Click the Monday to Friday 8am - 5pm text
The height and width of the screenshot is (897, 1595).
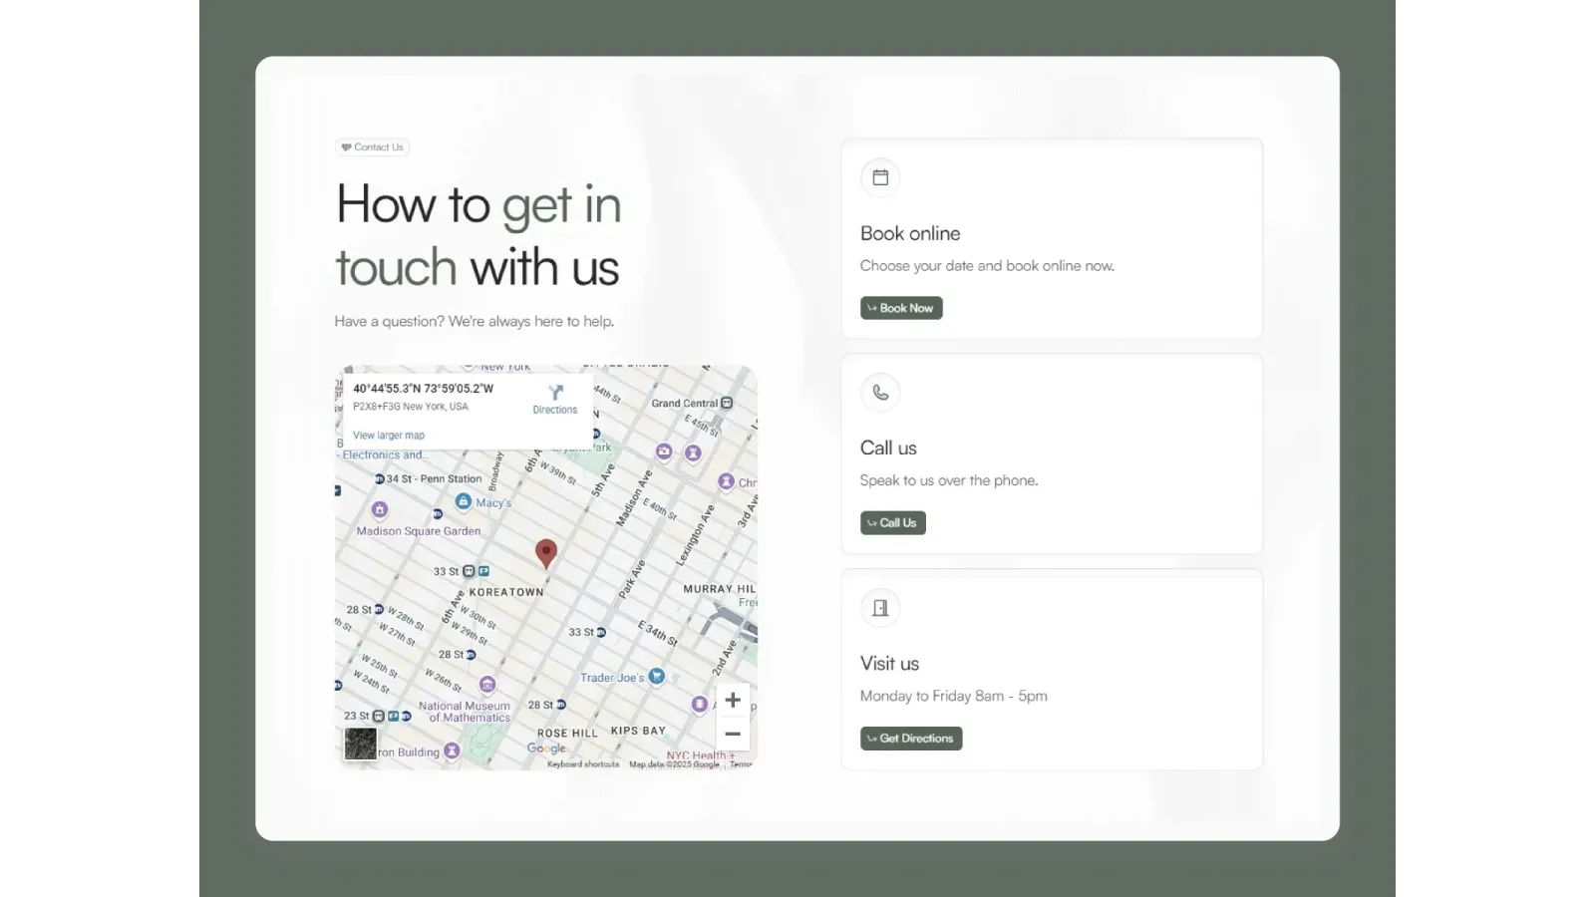(x=954, y=696)
